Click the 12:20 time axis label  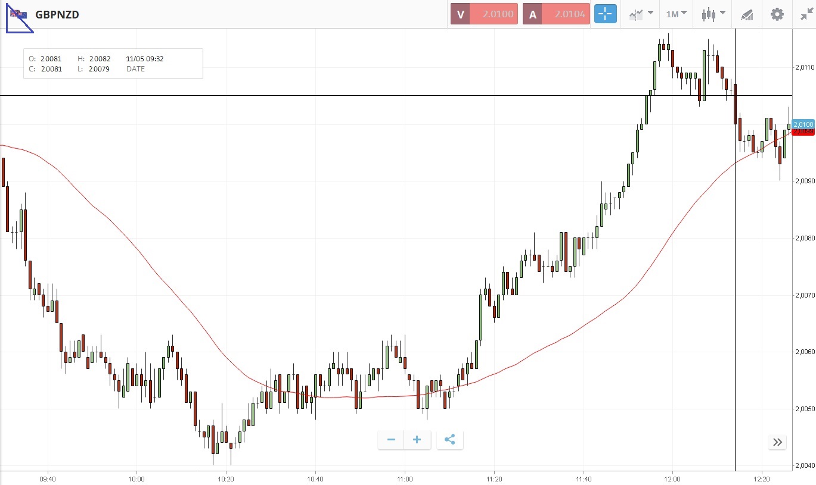pyautogui.click(x=762, y=478)
